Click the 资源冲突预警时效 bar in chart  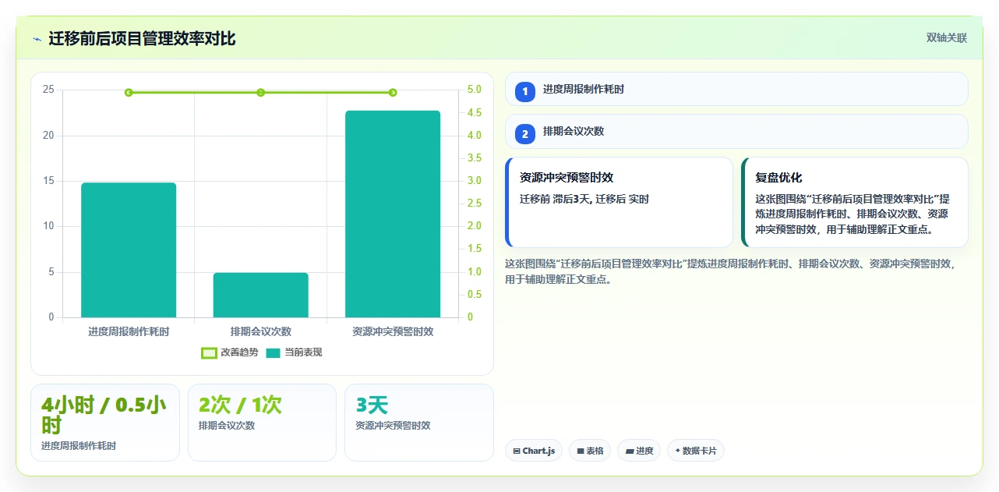point(393,214)
